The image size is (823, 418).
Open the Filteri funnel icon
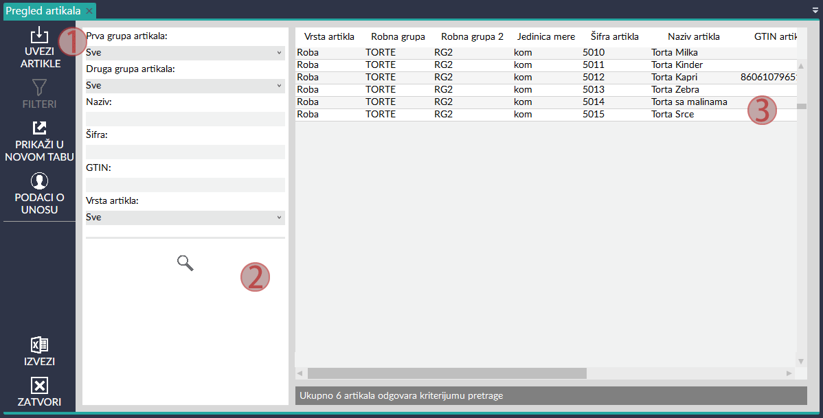tap(39, 87)
